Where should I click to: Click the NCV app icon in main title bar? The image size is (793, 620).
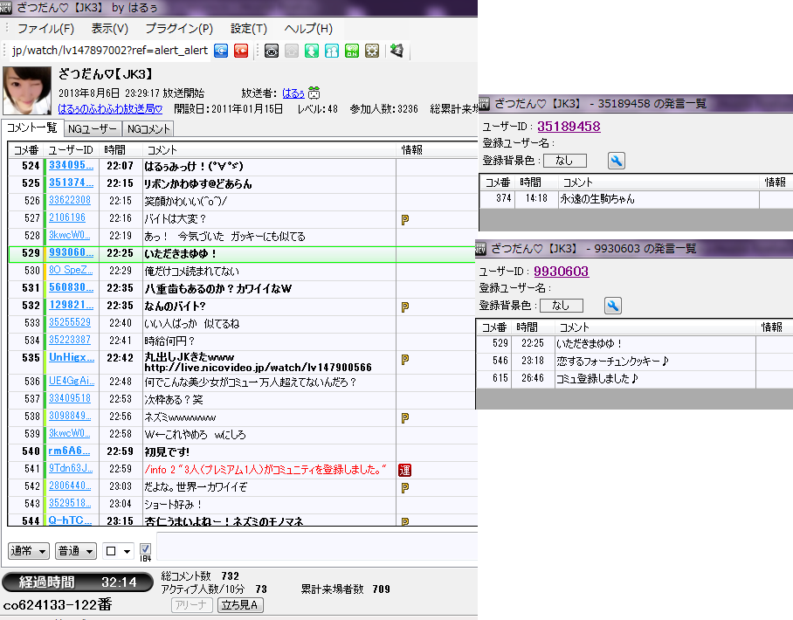(x=5, y=8)
